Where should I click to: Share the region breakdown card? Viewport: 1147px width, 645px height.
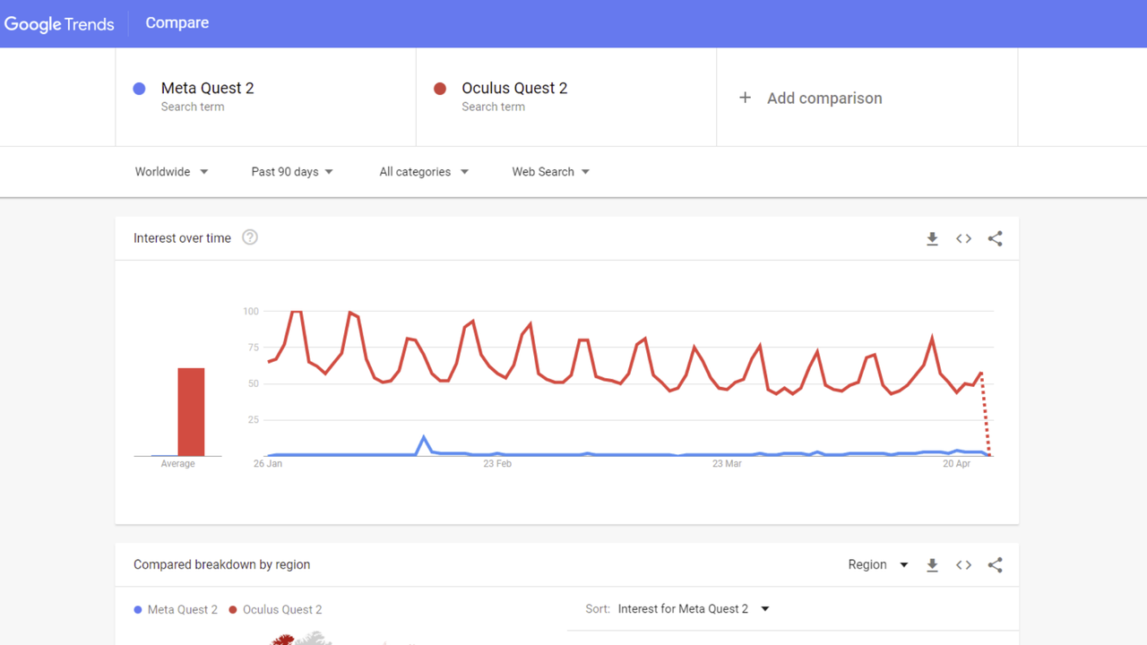pyautogui.click(x=995, y=564)
